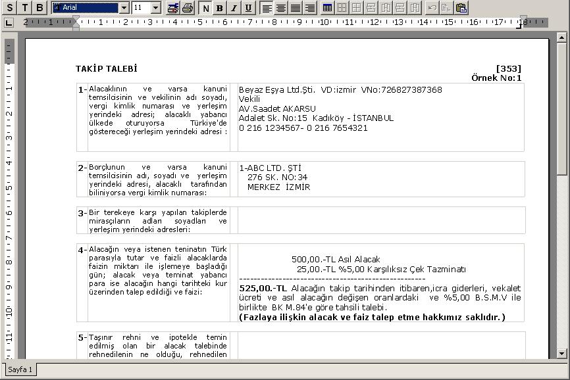Paste from clipboard using the Paste icon

(x=461, y=8)
